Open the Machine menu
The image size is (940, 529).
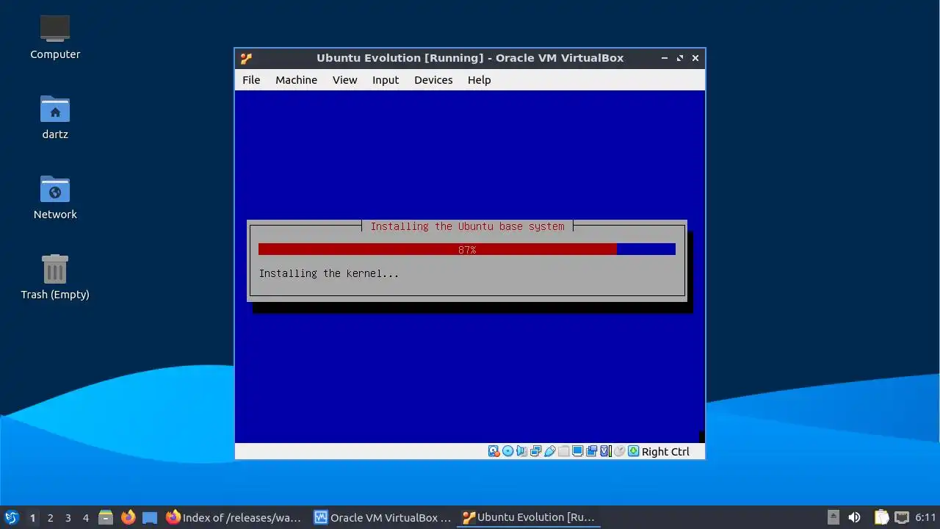(296, 80)
